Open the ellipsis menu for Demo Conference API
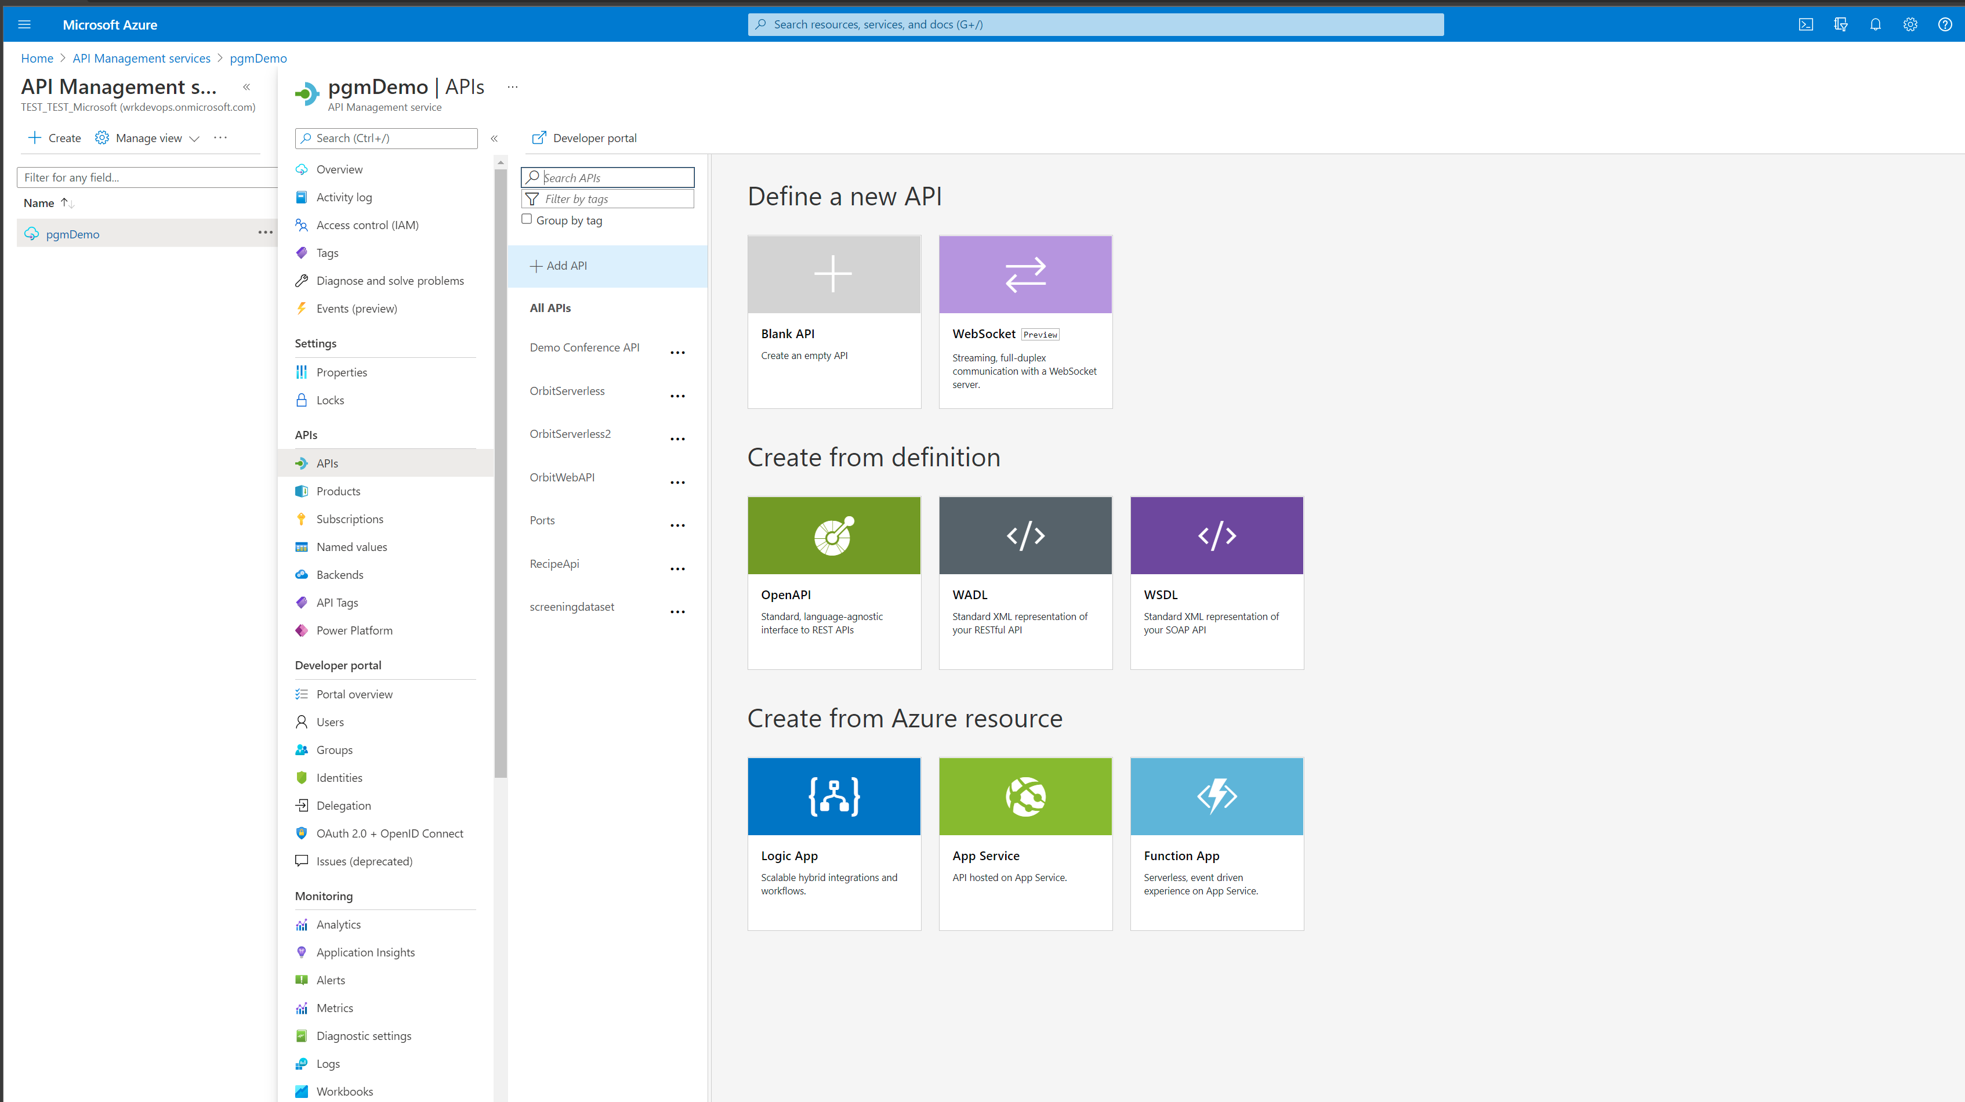 (677, 351)
